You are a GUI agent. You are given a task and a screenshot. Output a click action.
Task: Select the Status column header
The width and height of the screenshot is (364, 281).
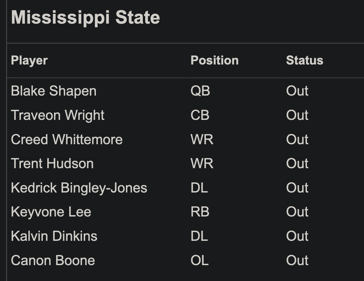click(x=305, y=60)
